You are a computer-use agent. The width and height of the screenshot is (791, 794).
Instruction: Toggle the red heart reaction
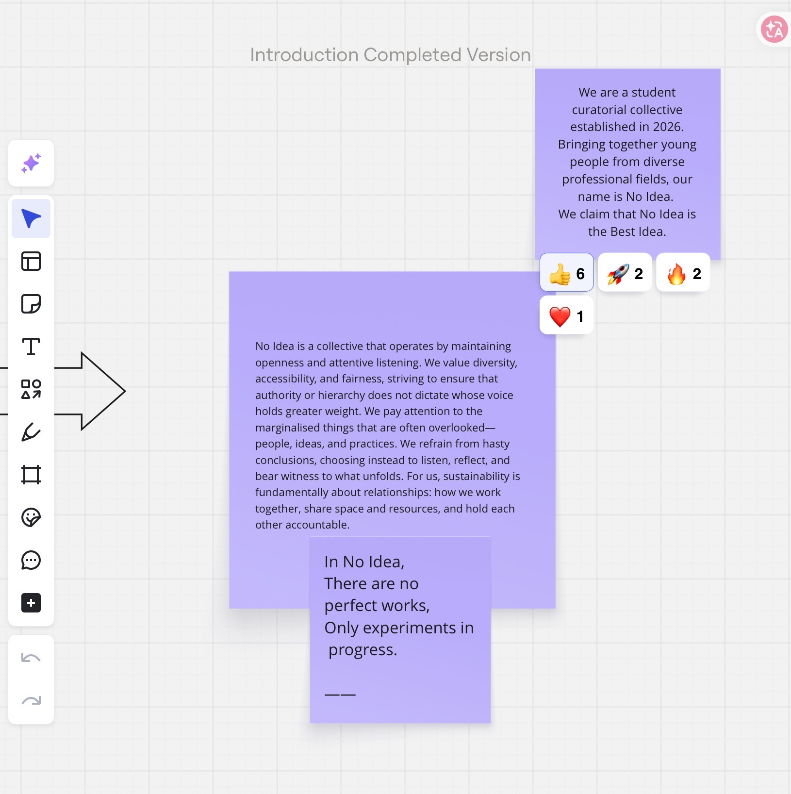(566, 316)
